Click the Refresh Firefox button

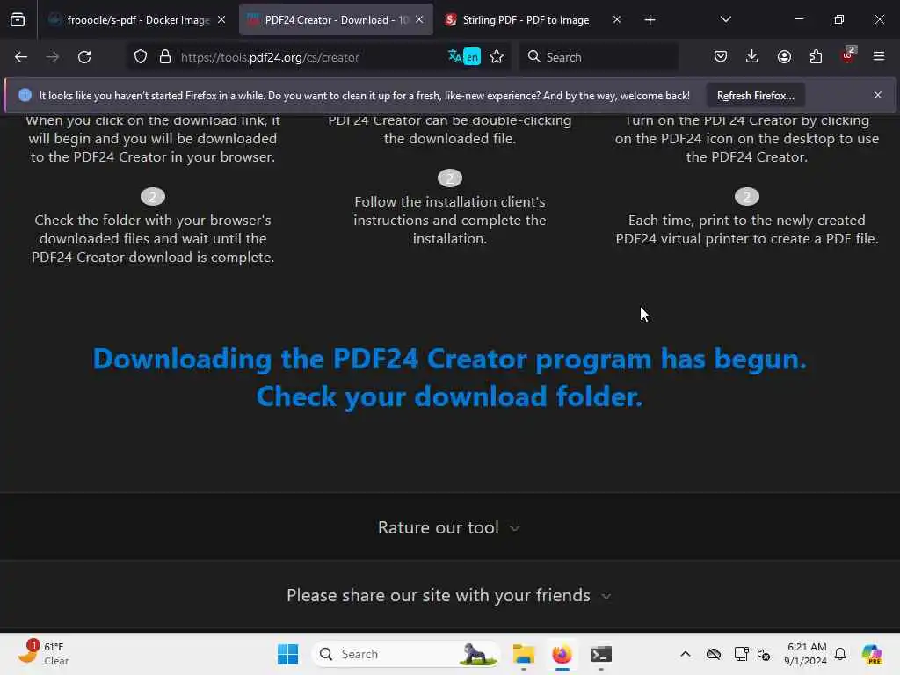(755, 96)
